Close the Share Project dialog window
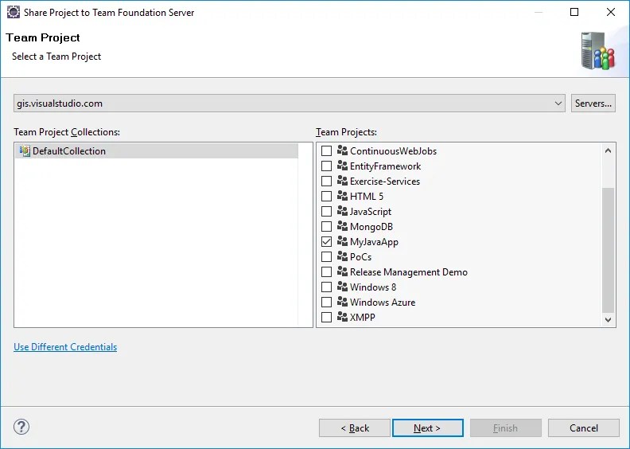Viewport: 630px width, 449px height. click(x=611, y=12)
